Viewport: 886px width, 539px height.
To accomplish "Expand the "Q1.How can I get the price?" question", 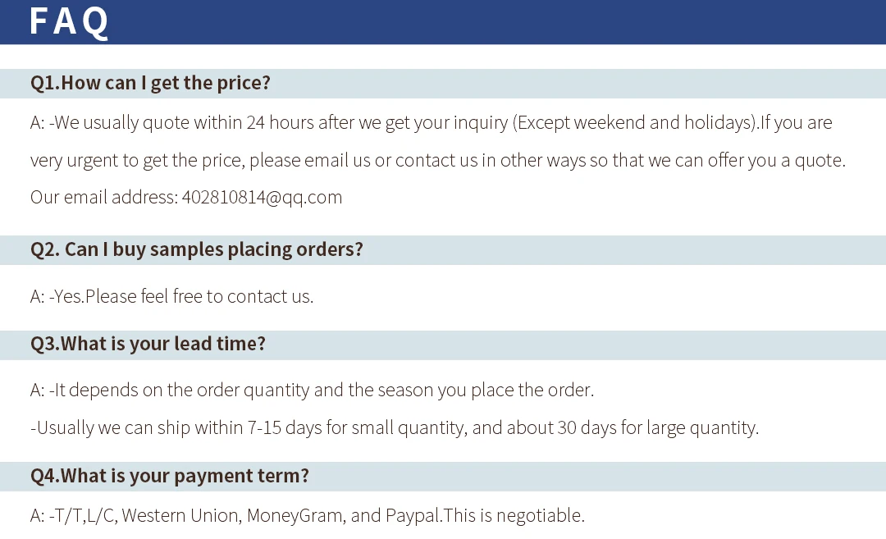I will (x=150, y=83).
